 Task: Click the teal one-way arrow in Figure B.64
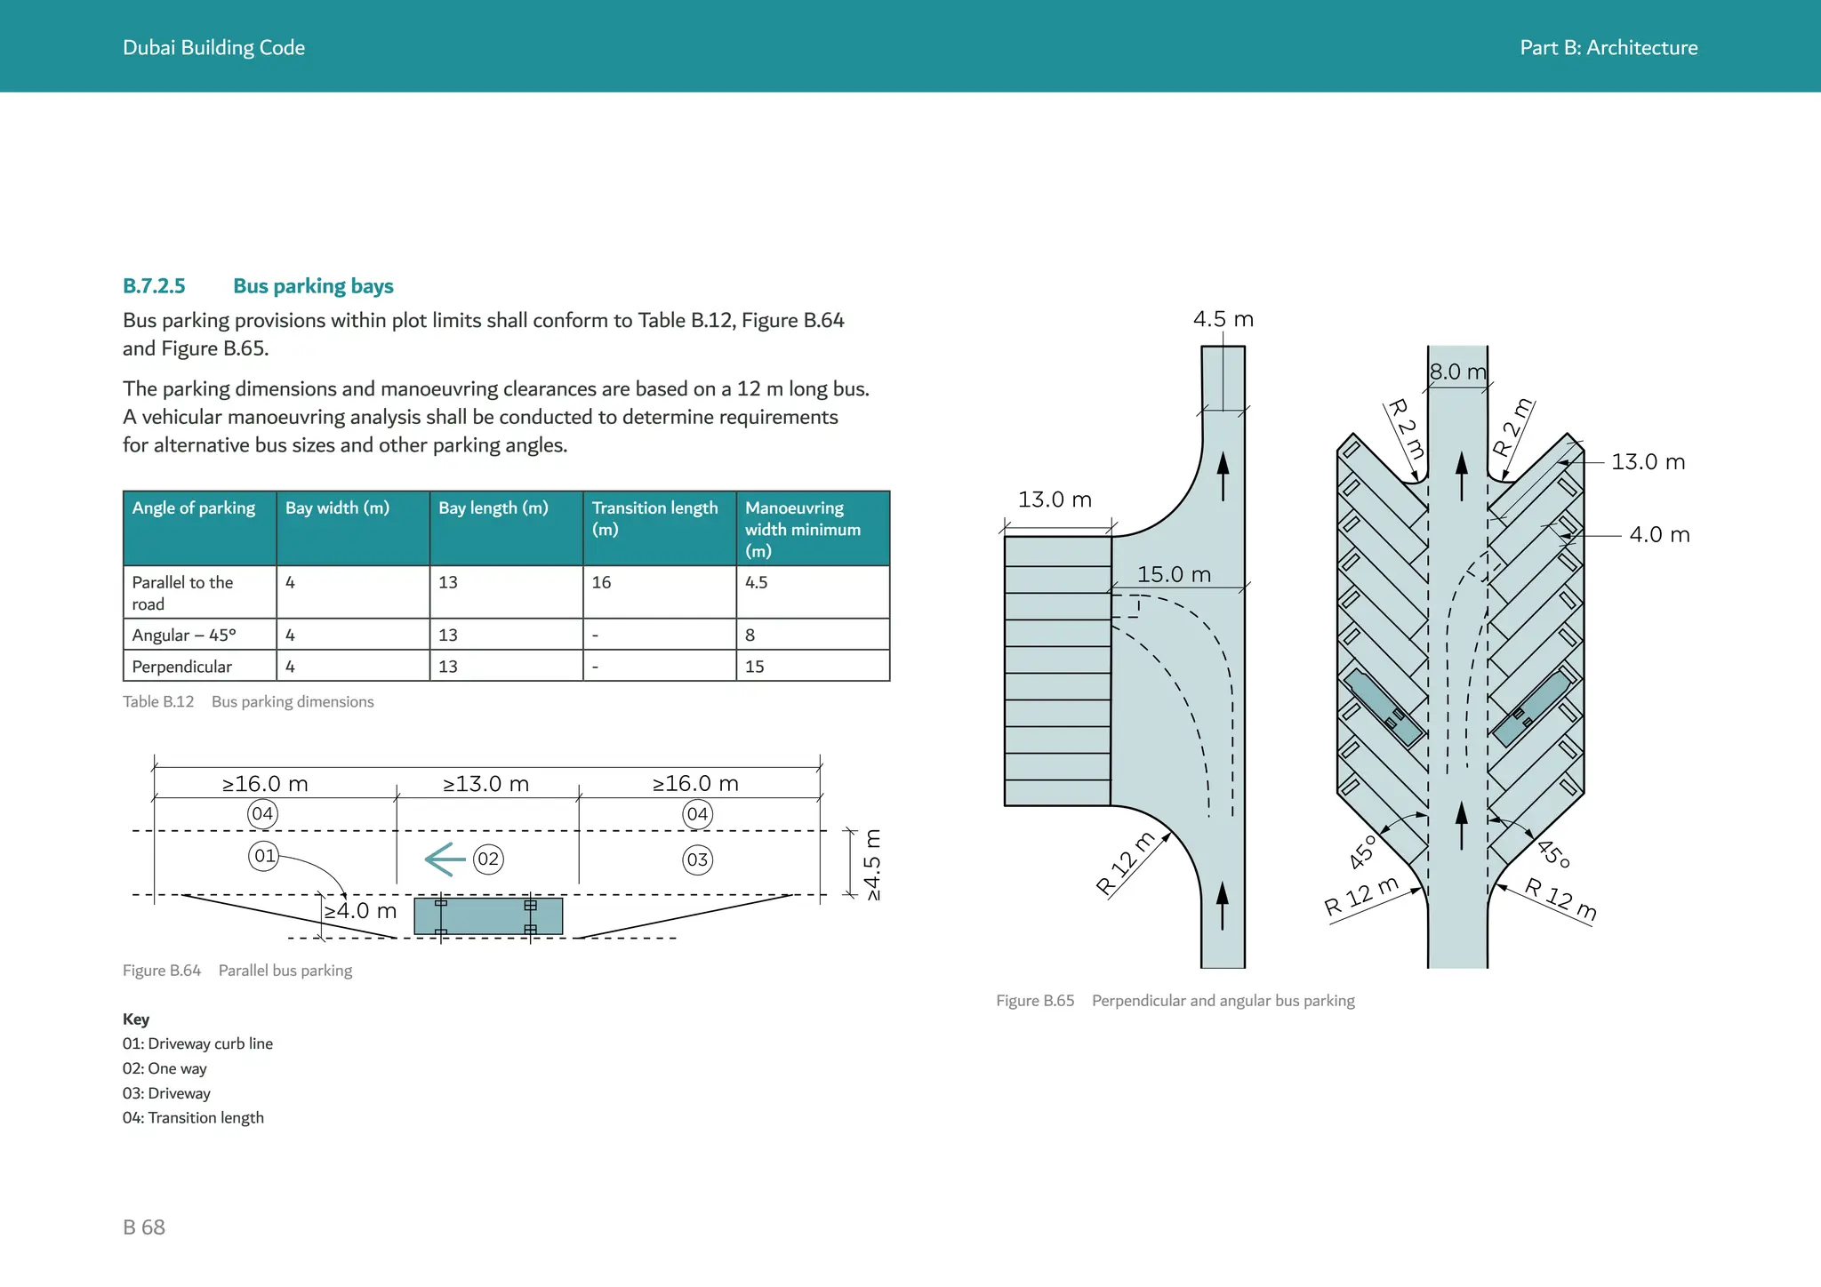445,859
